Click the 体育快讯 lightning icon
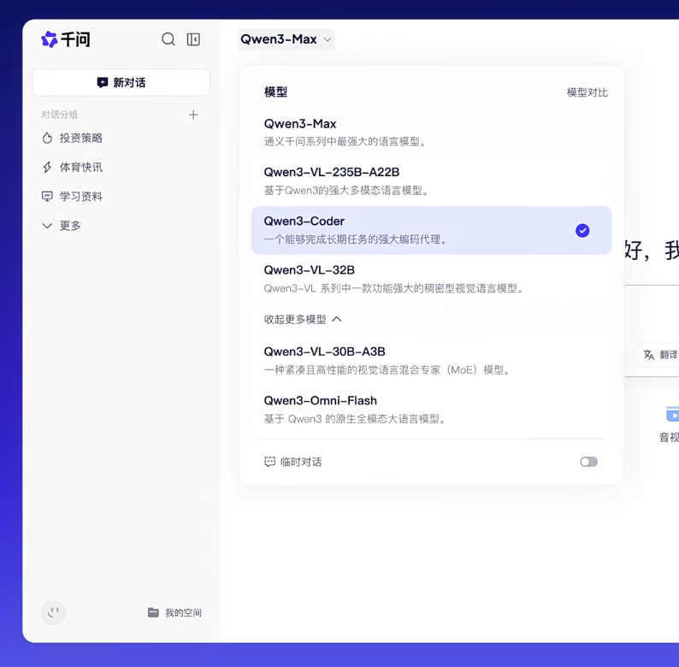 pos(47,168)
